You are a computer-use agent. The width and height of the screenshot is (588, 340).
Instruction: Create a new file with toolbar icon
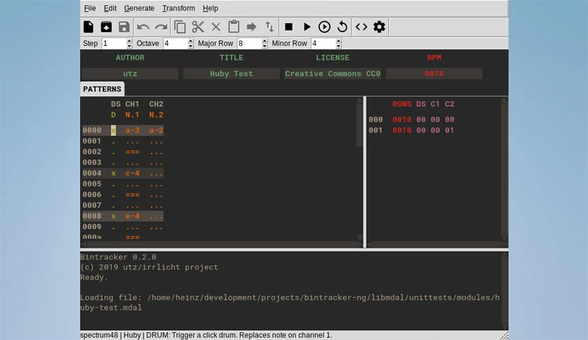[89, 27]
